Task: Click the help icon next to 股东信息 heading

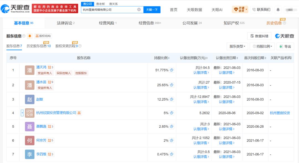Action: point(24,36)
